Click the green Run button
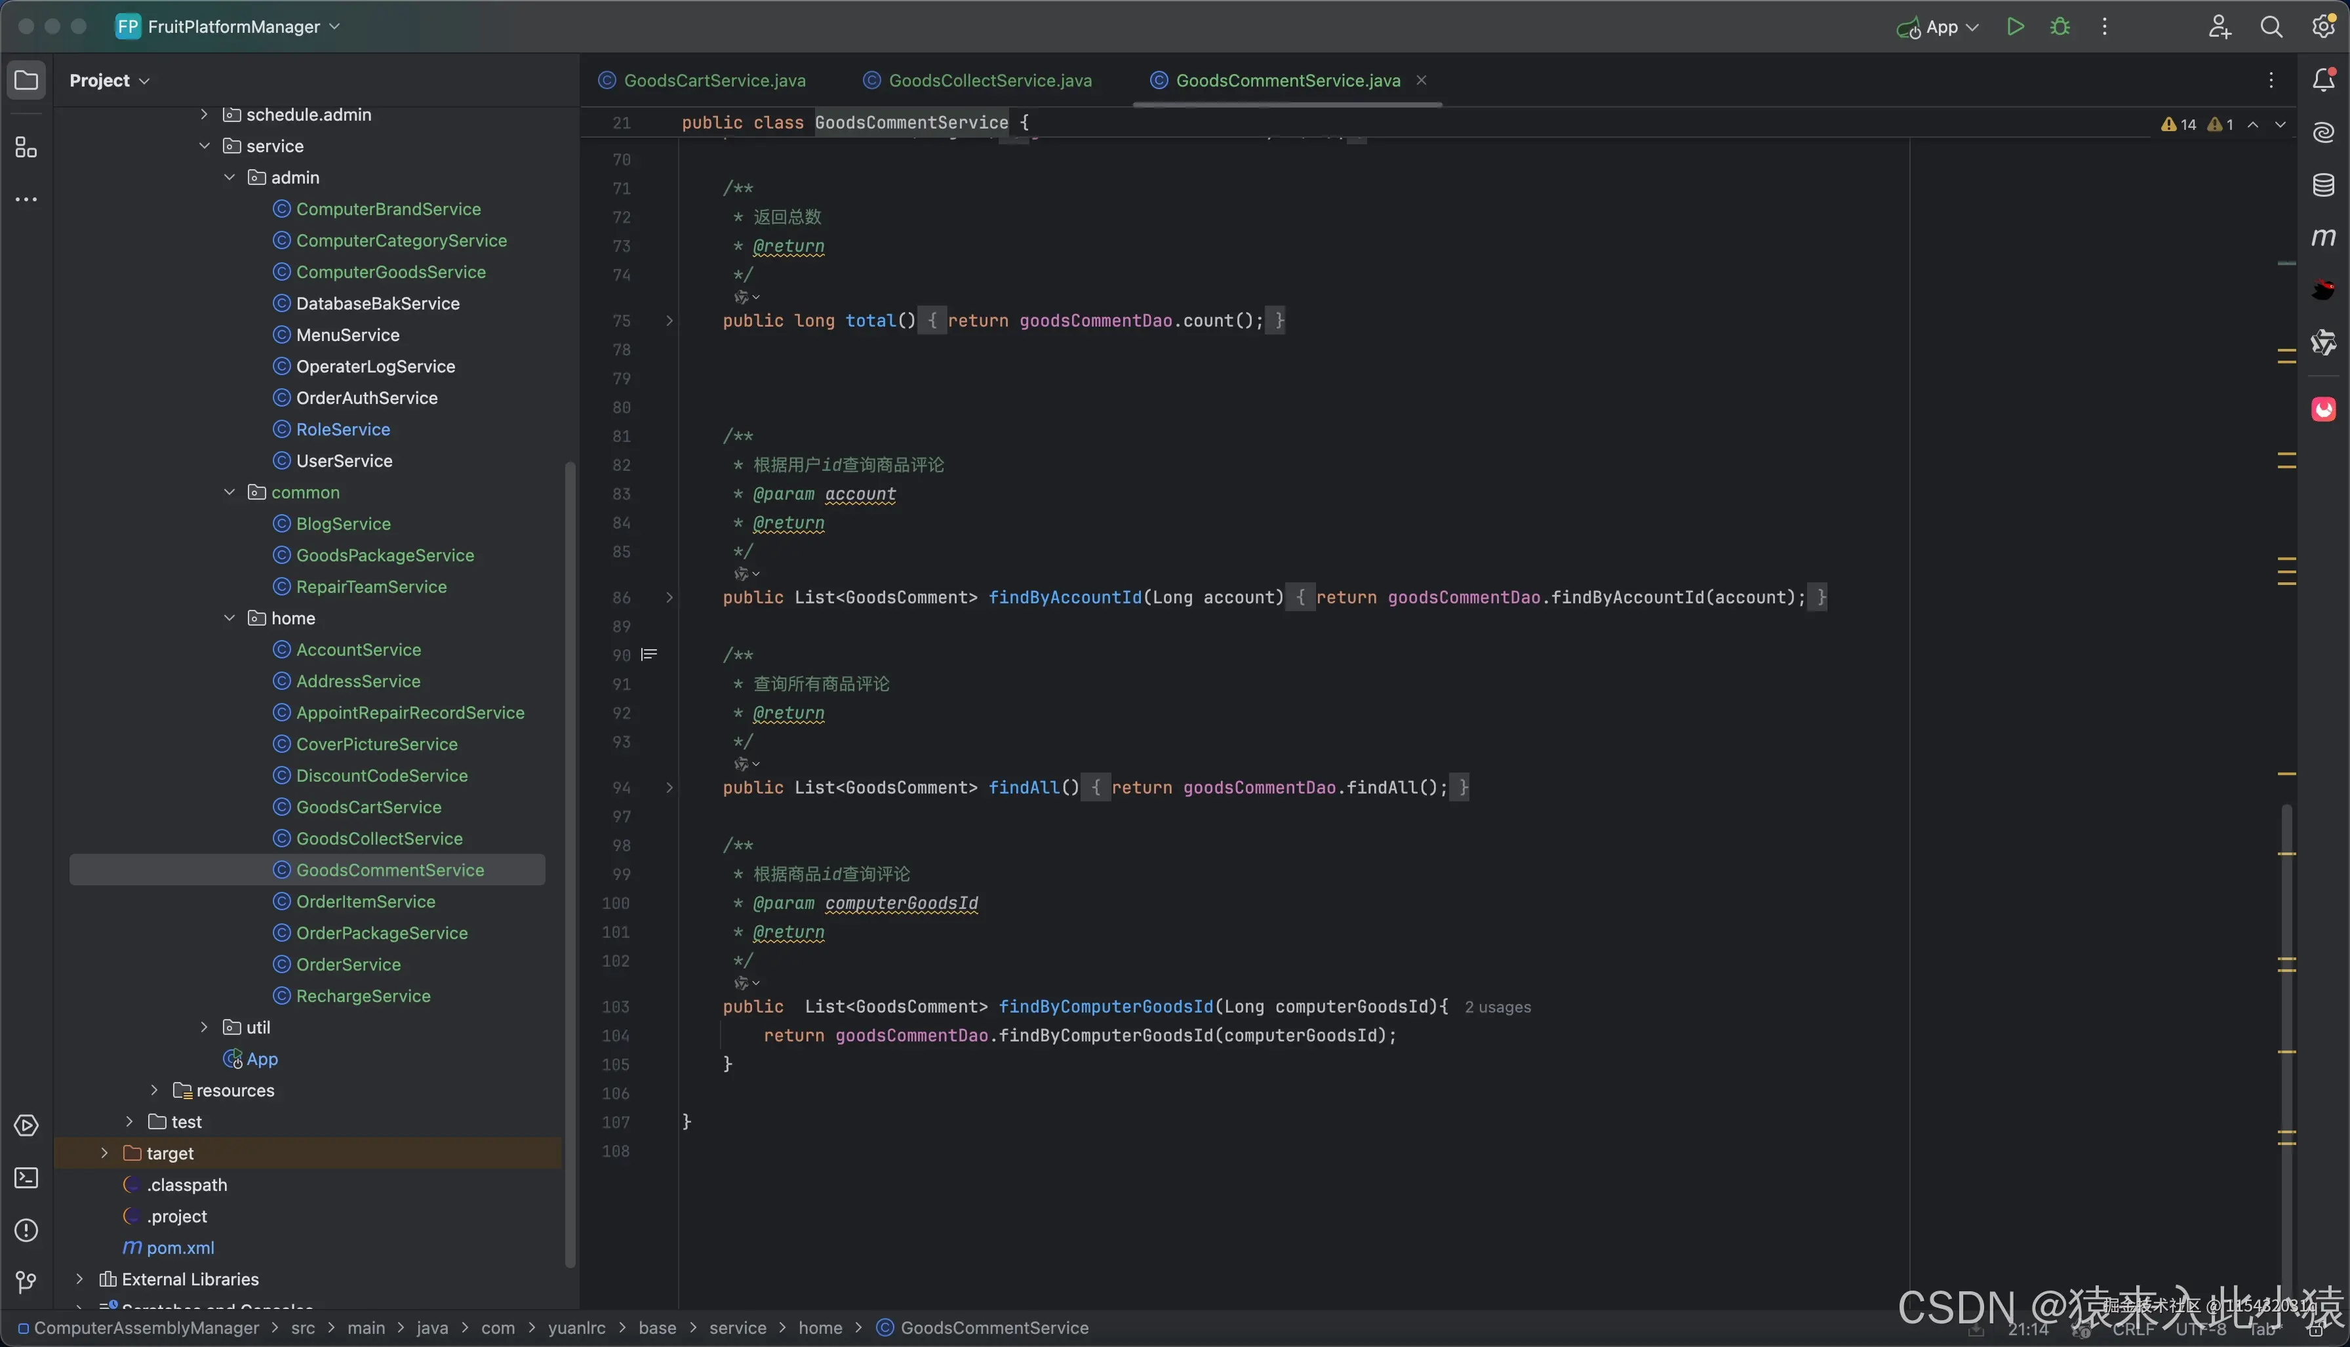2350x1347 pixels. point(2015,27)
